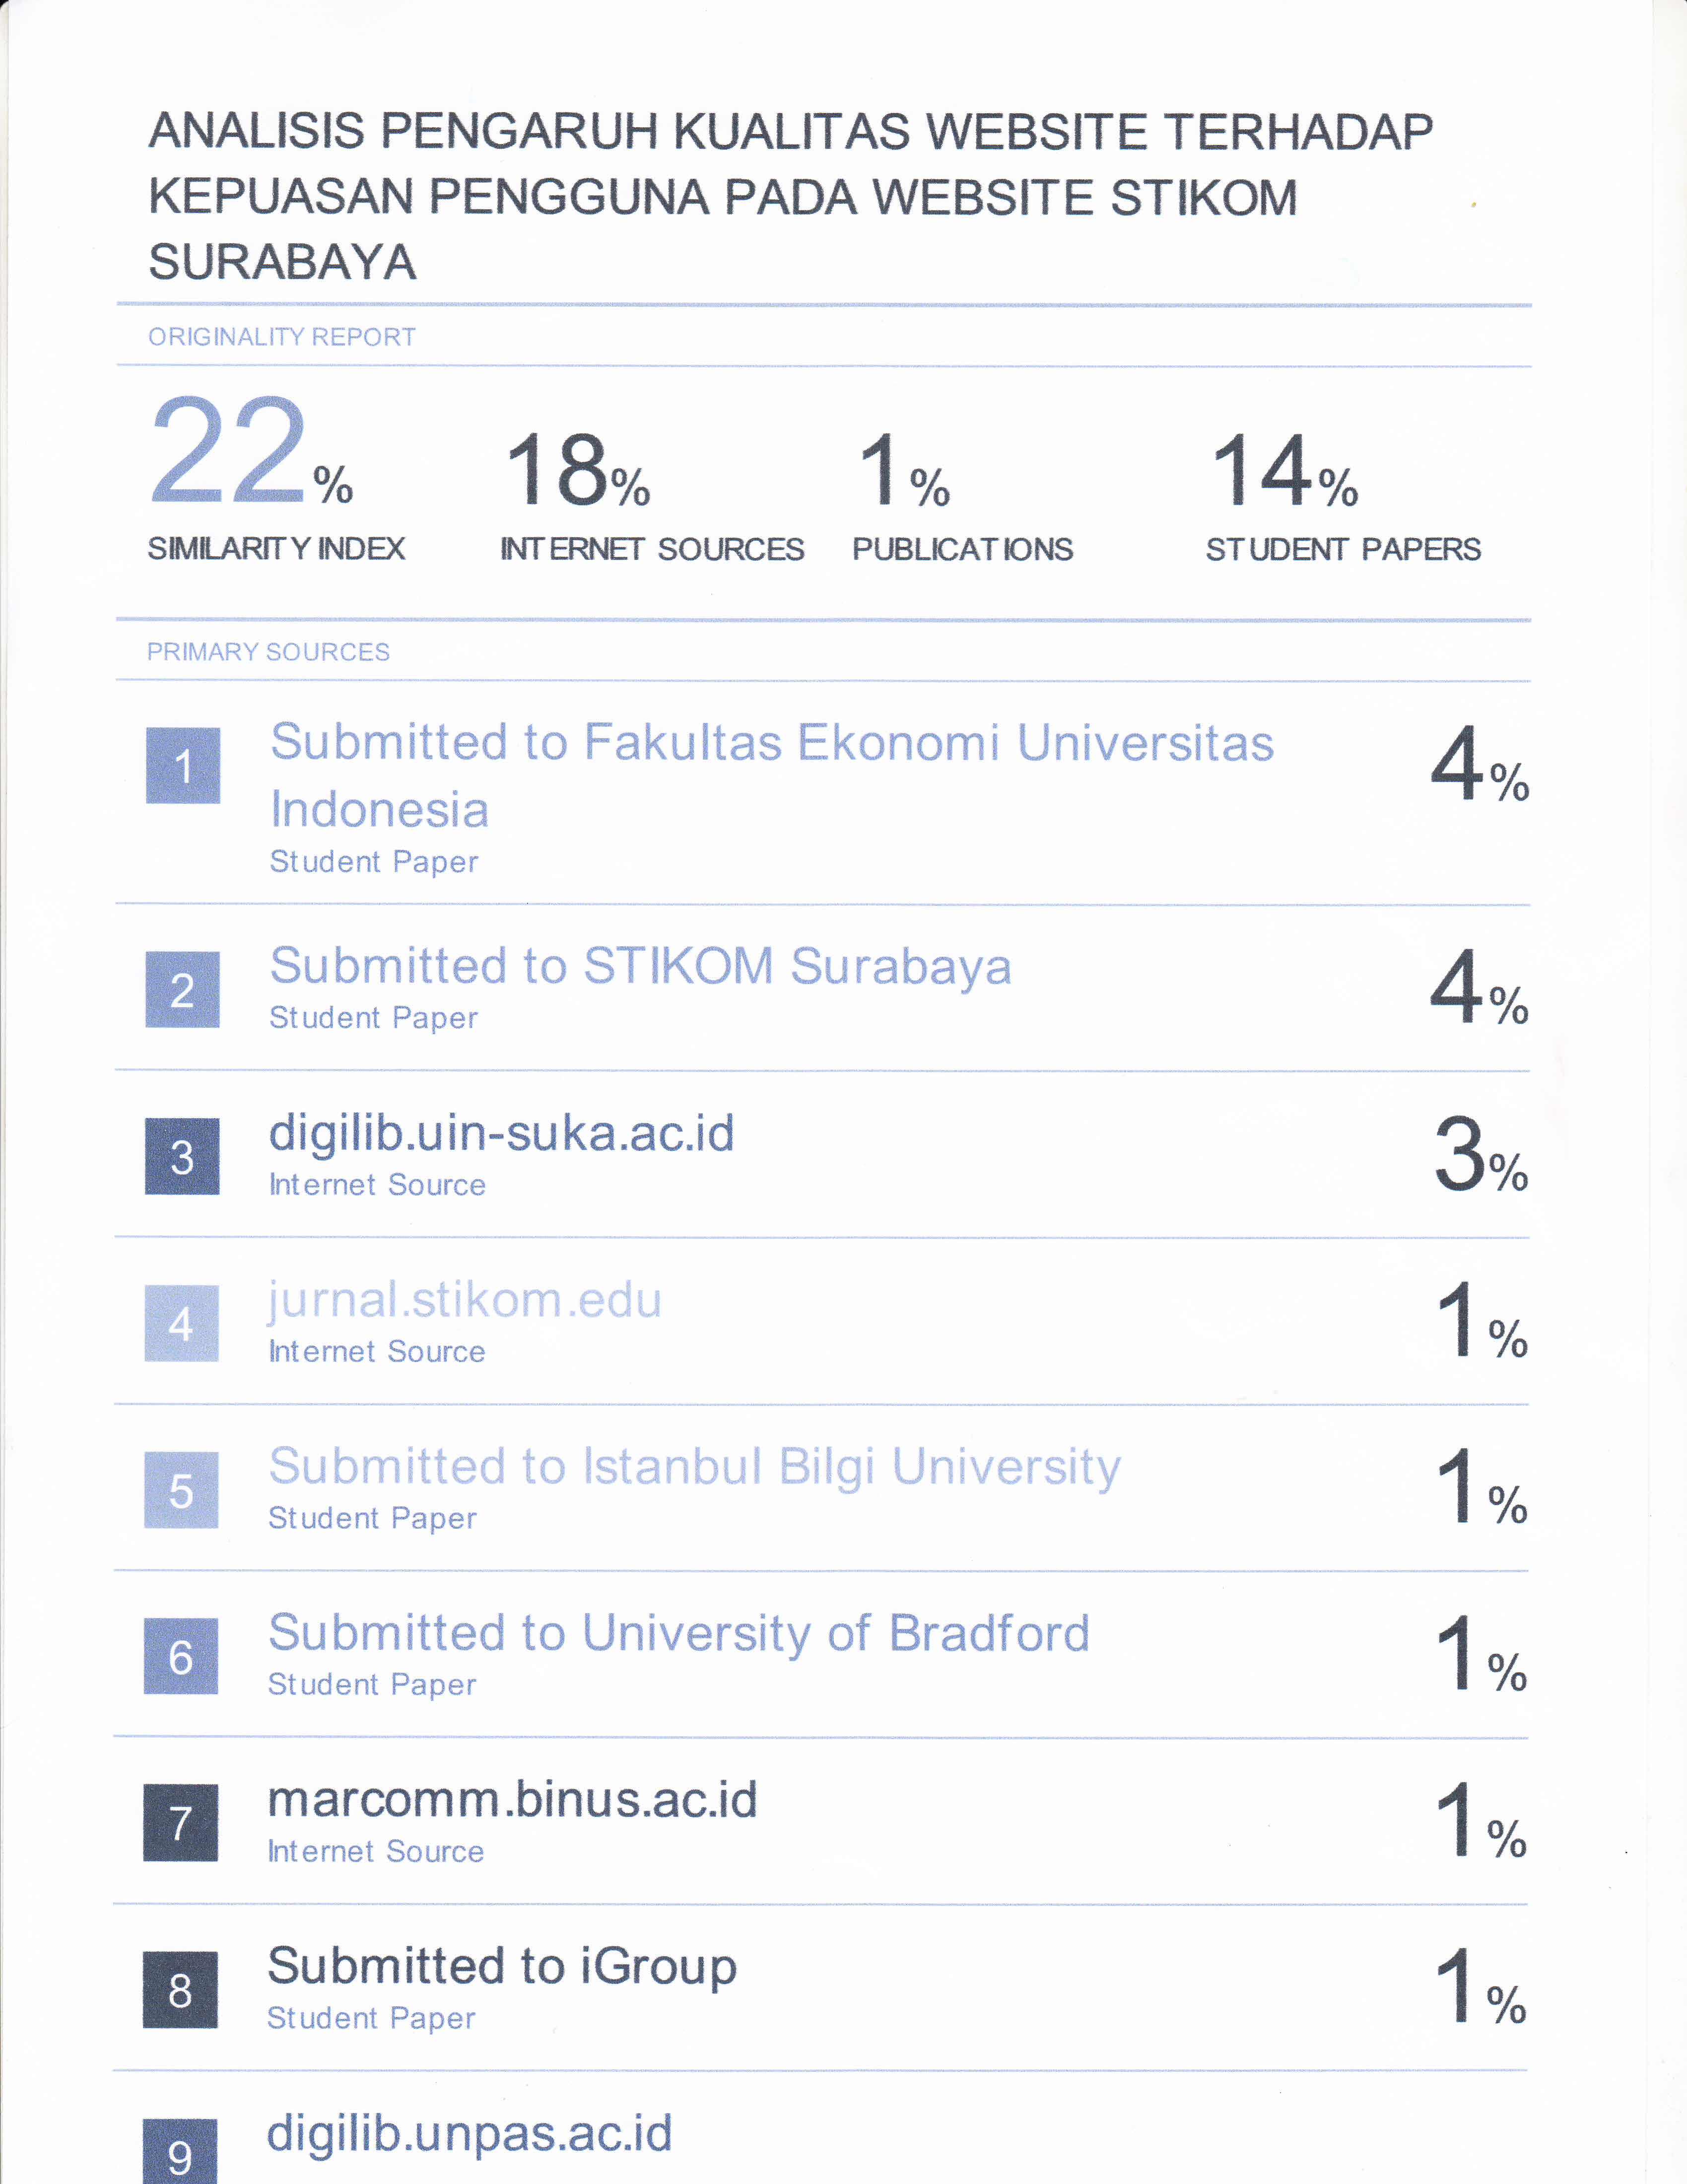Screen dimensions: 1687x2184
Task: Click the number 1 source badge
Action: [183, 765]
